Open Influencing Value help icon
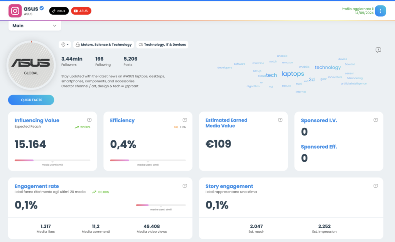Viewport: 395px width, 242px height. tap(89, 120)
